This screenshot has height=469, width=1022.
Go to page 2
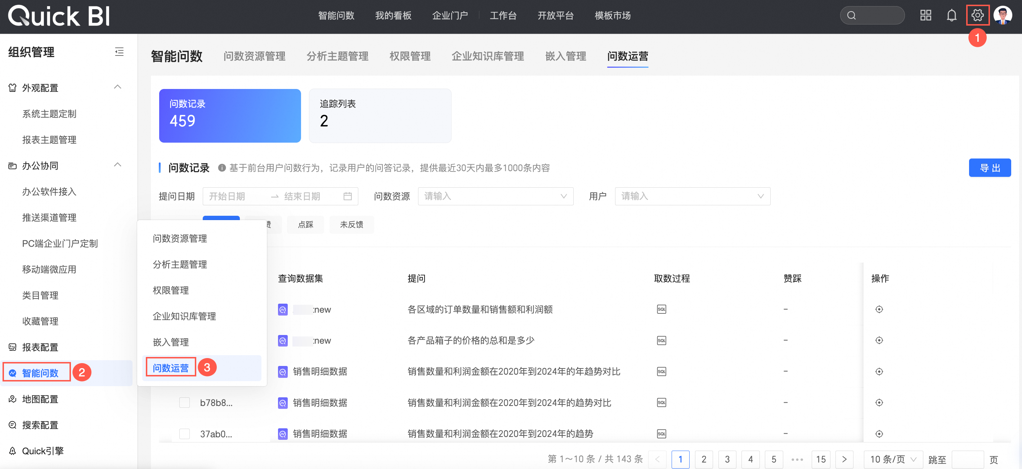703,459
